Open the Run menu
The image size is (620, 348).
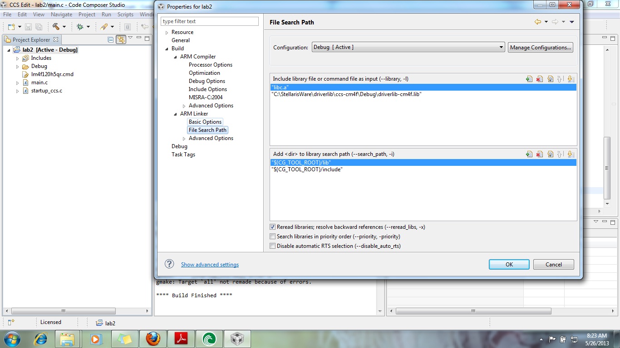click(106, 14)
